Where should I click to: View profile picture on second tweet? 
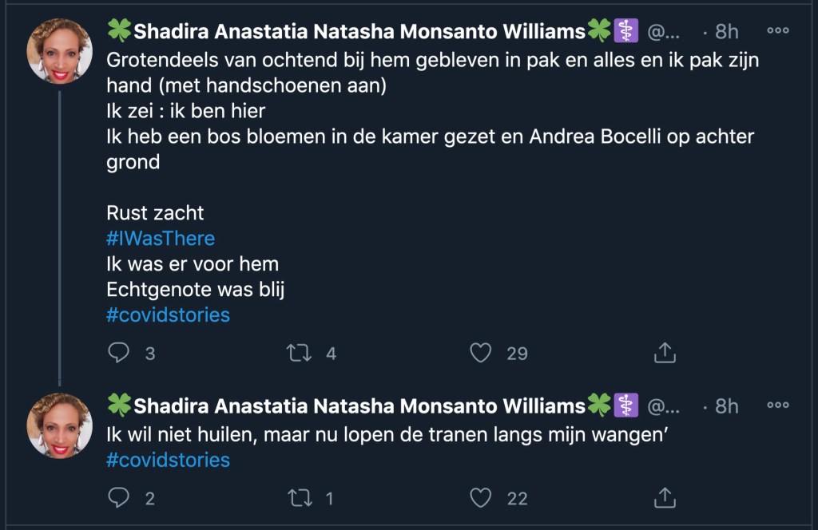click(x=59, y=425)
